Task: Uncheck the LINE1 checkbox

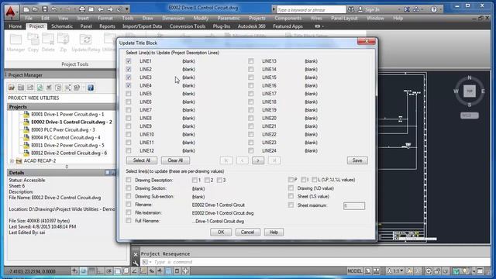Action: pos(129,60)
